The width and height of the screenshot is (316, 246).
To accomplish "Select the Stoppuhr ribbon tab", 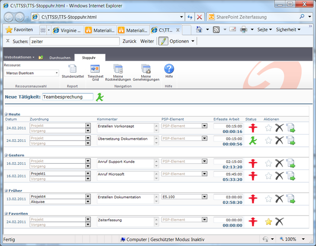I will click(89, 58).
